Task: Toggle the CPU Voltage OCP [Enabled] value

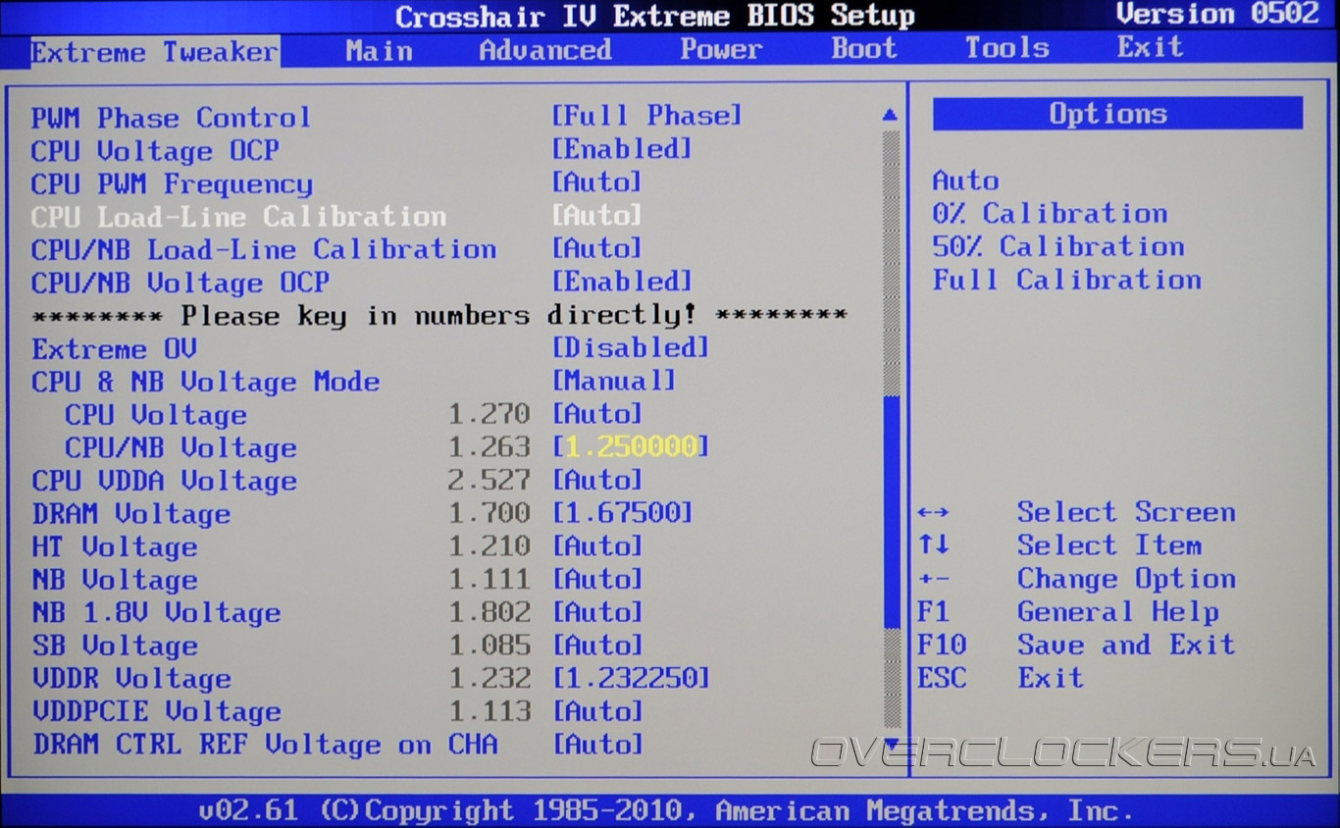Action: pos(622,149)
